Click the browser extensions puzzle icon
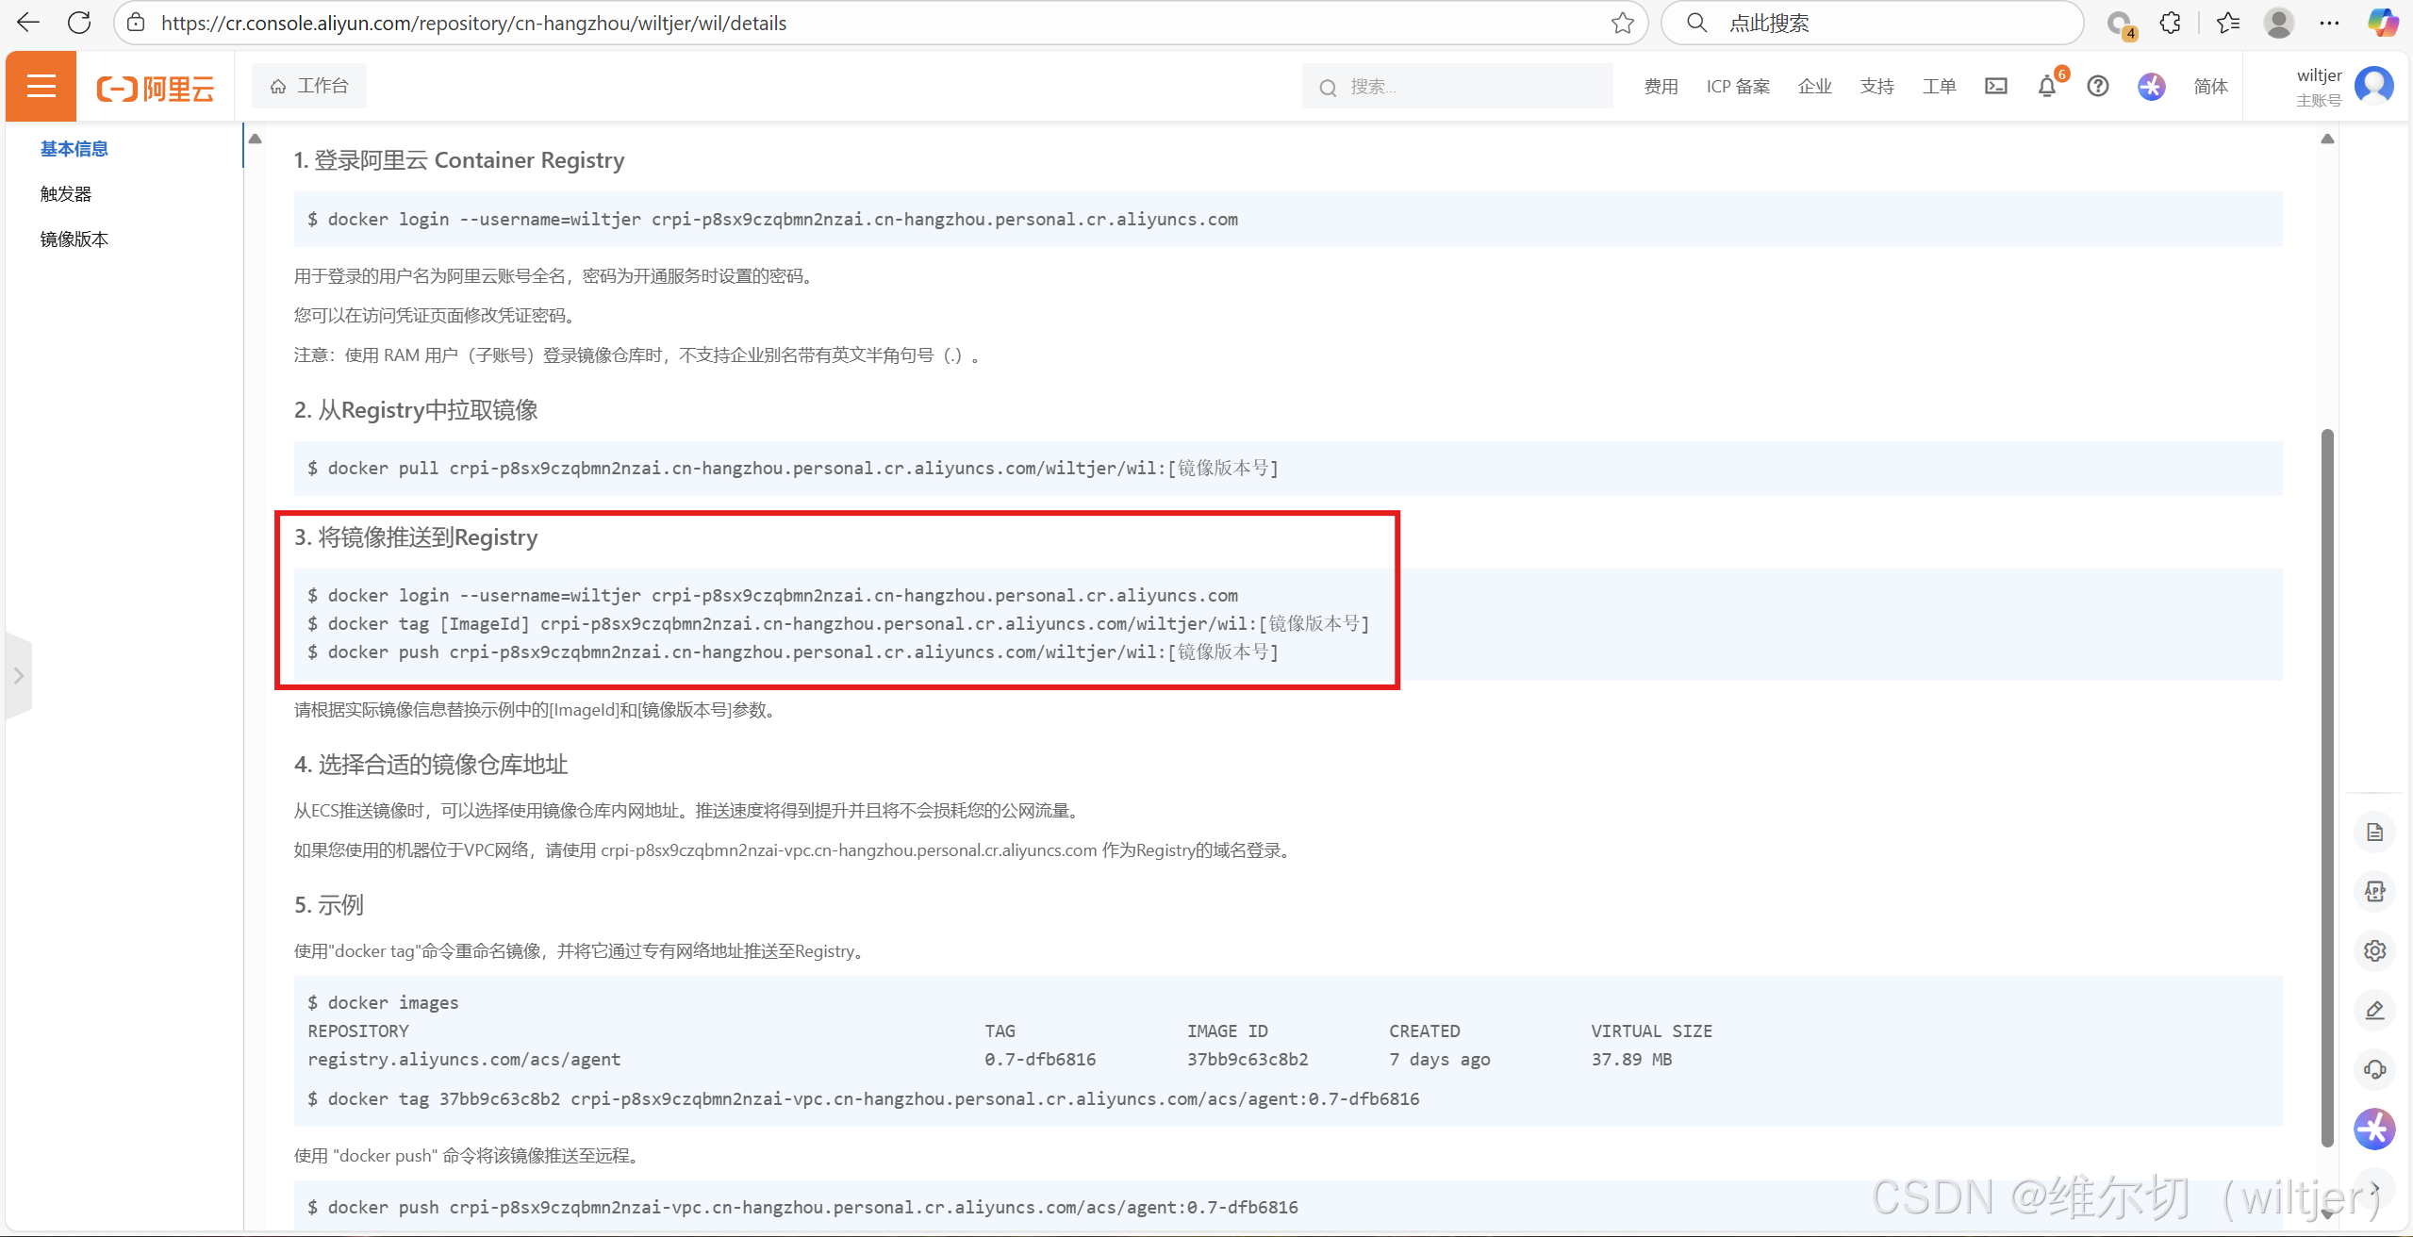The height and width of the screenshot is (1237, 2413). tap(2171, 23)
